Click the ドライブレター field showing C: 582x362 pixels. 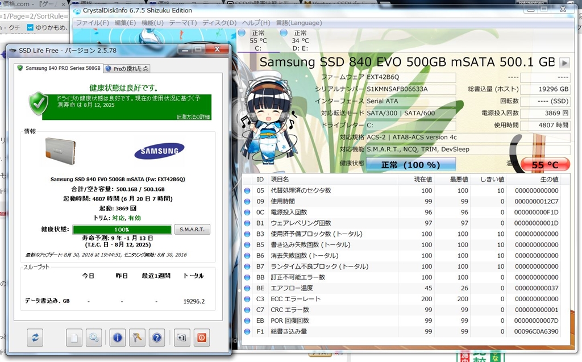click(x=411, y=125)
